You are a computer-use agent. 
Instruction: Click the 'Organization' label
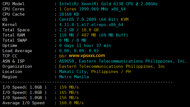[x=17, y=66]
